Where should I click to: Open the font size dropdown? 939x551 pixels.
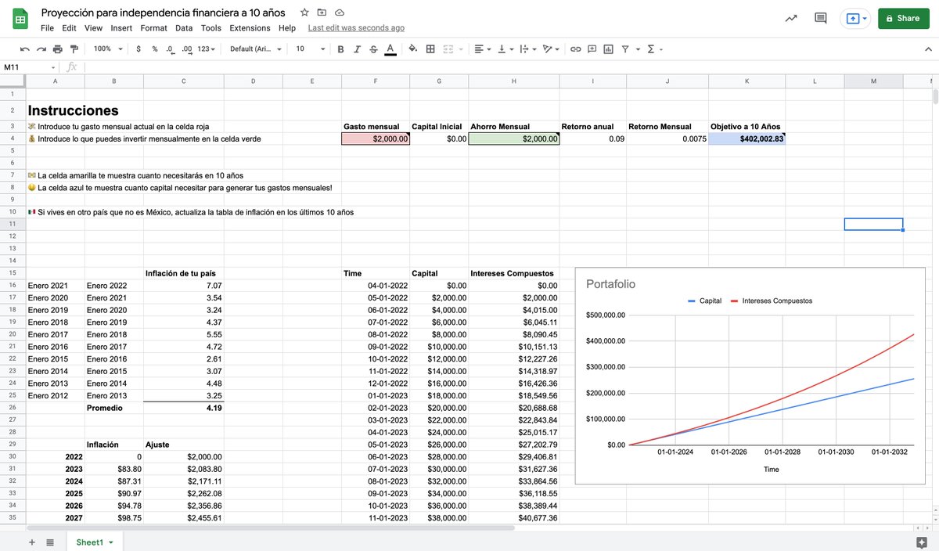click(x=310, y=49)
